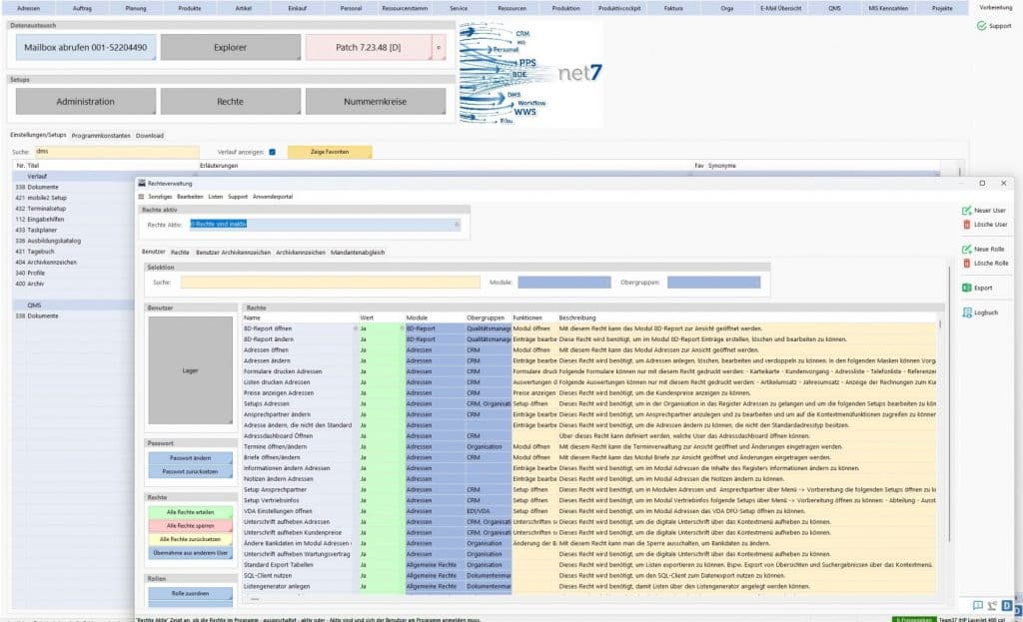
Task: Click the Neuer User icon
Action: click(966, 211)
